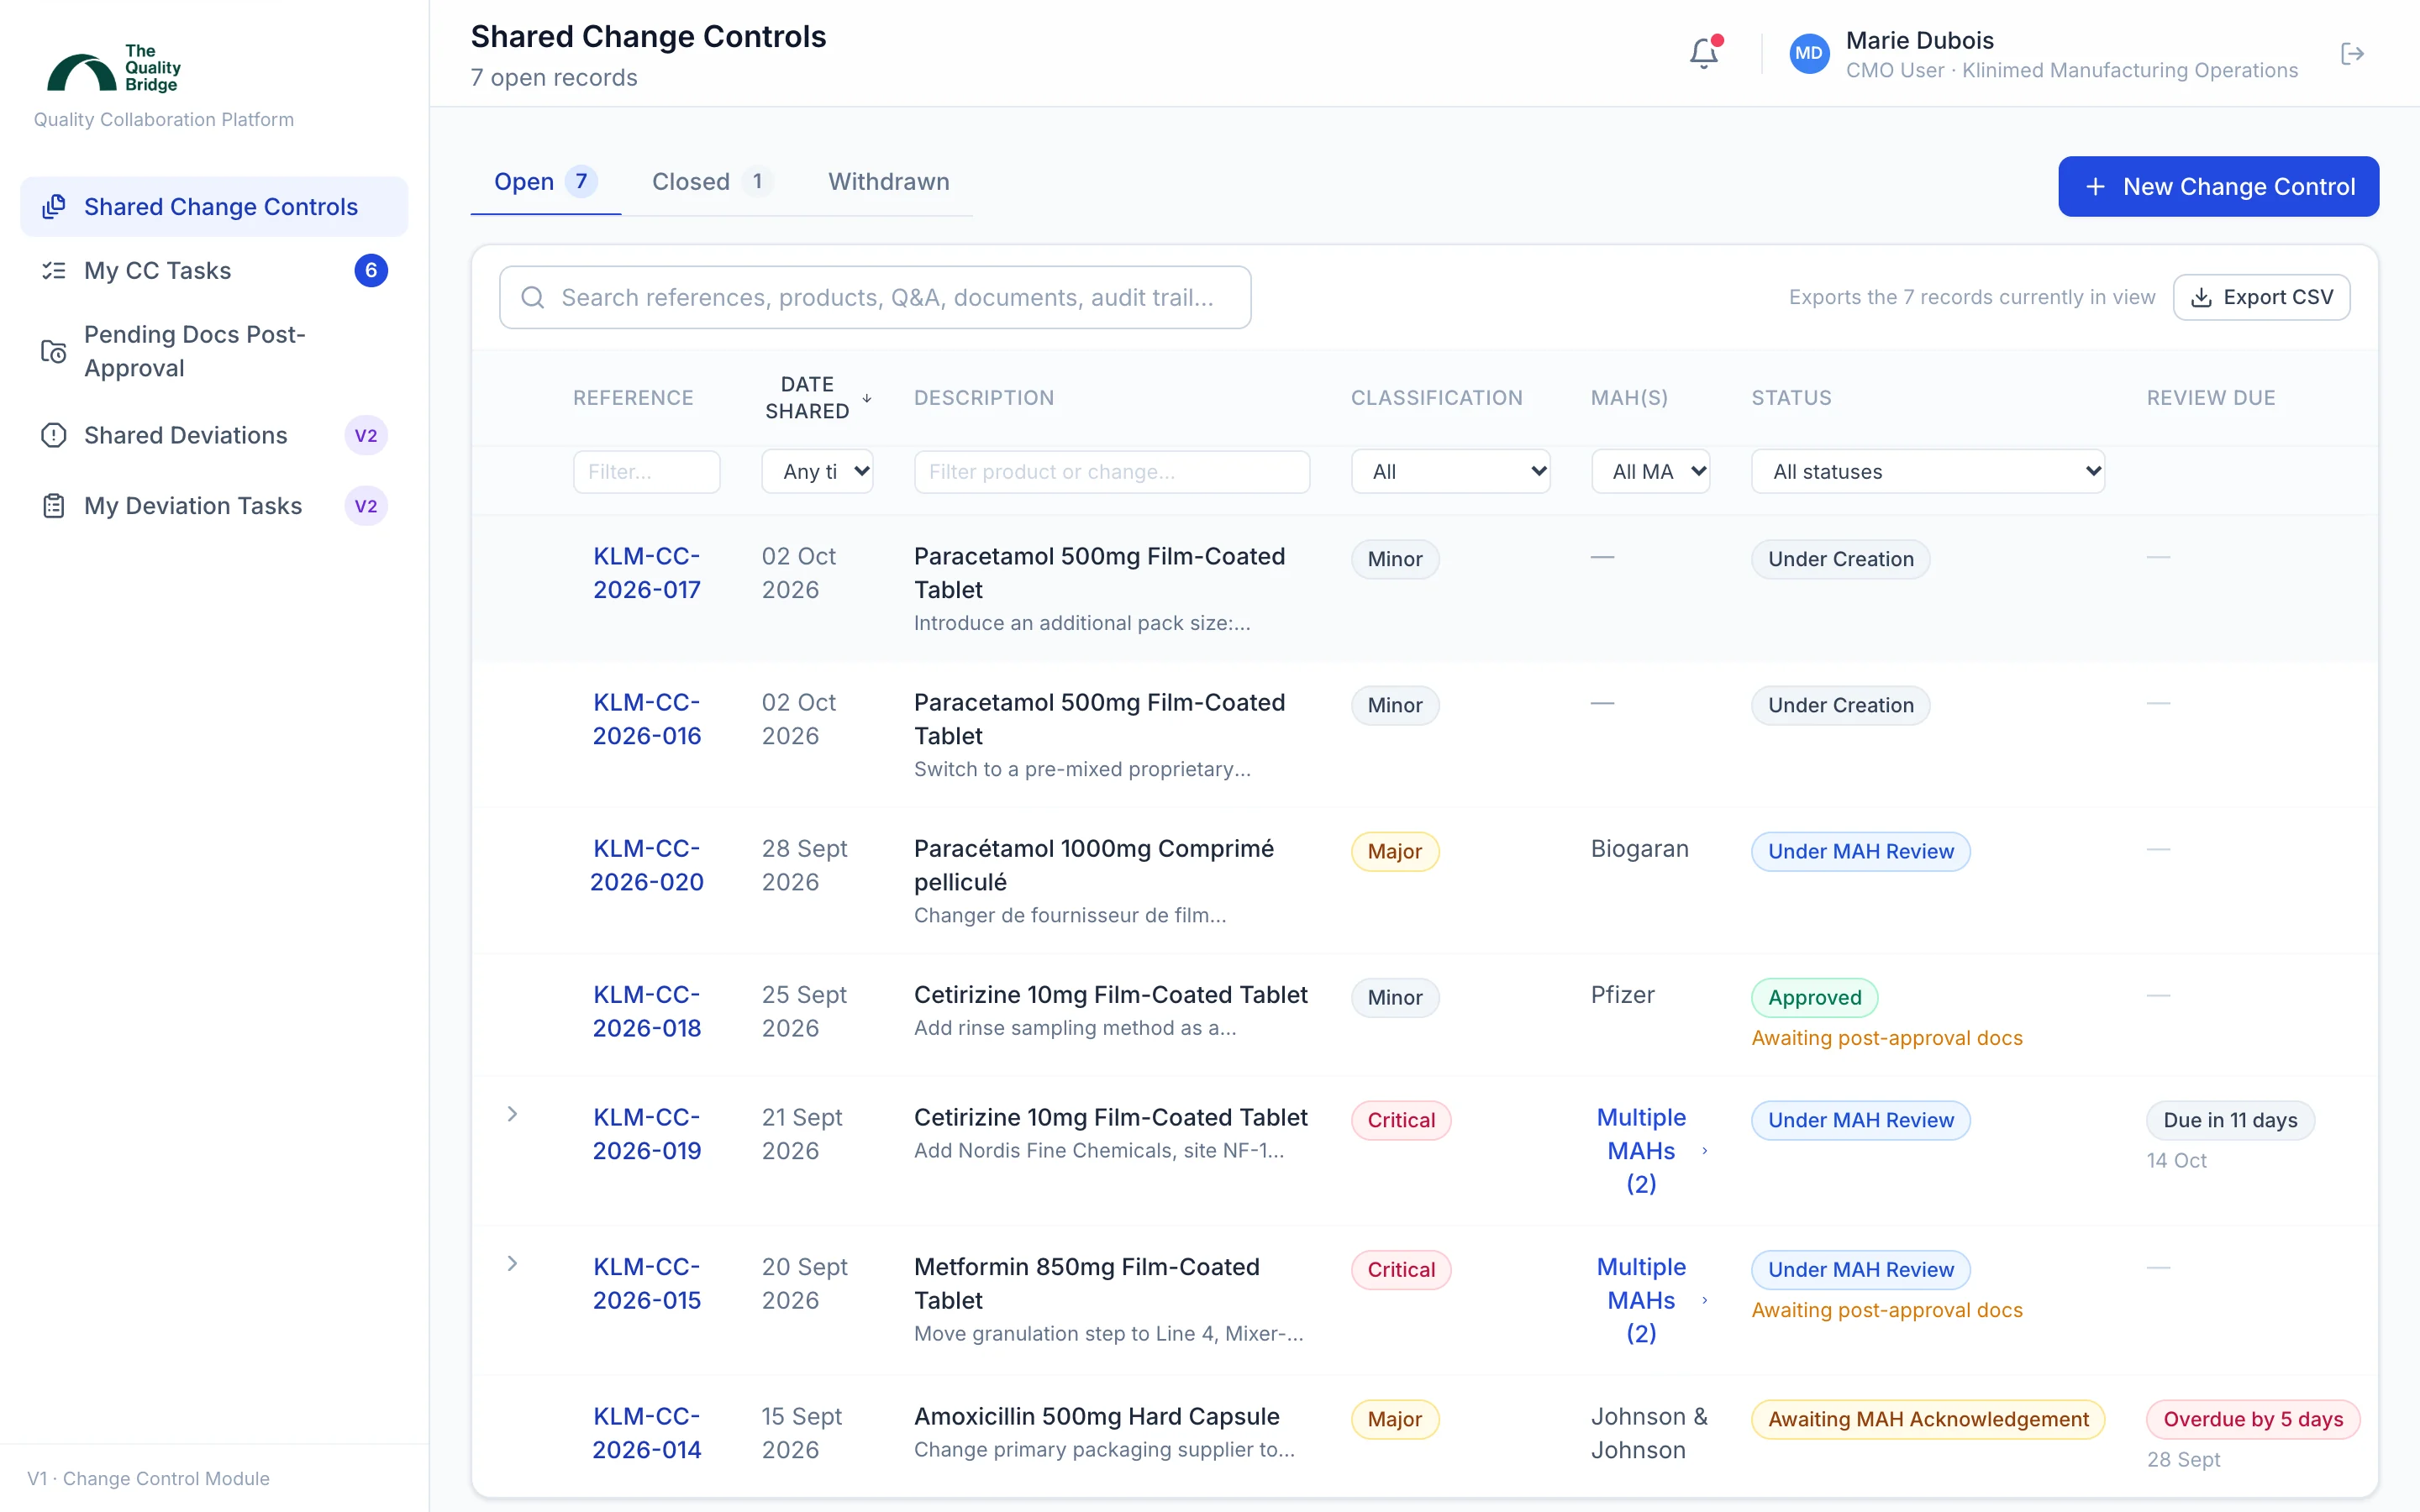
Task: Click 'Awaiting MAH Acknowledgement' status
Action: click(1927, 1419)
